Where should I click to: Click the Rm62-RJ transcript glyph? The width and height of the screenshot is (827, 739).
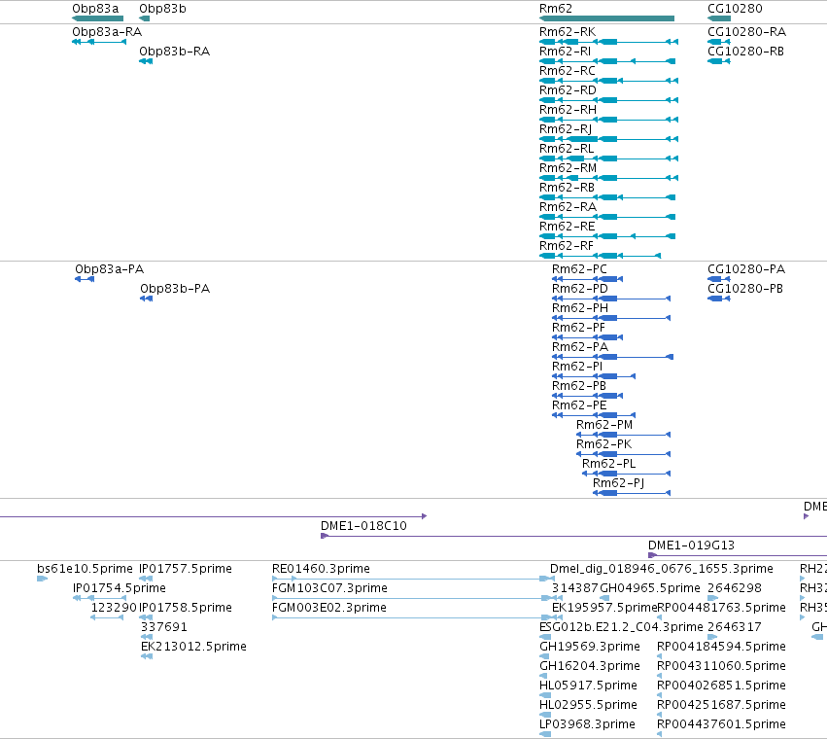click(608, 139)
